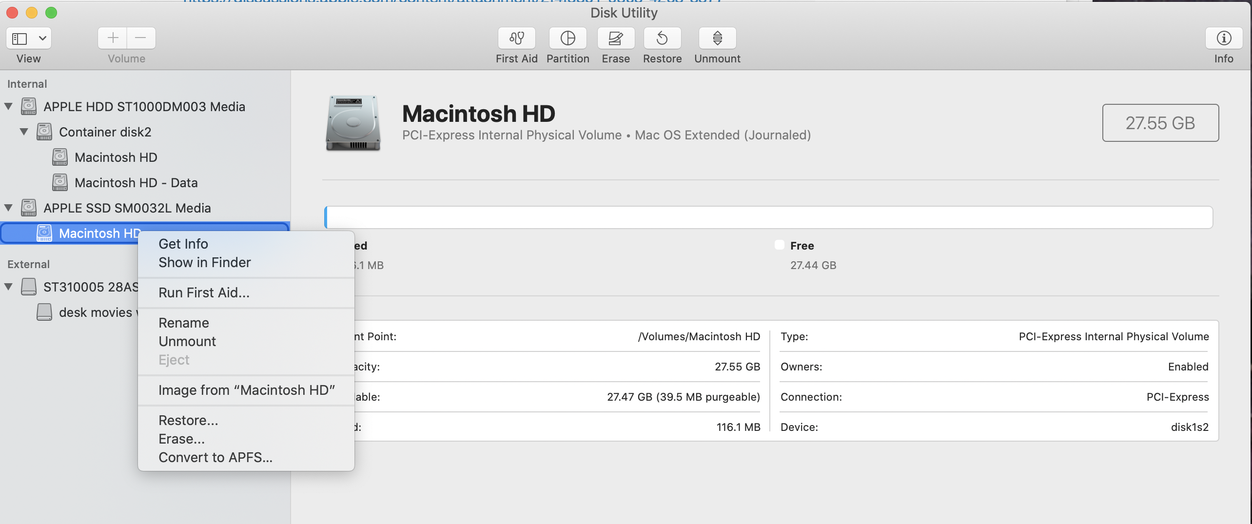1252x524 pixels.
Task: Select Container disk2 in the sidebar
Action: tap(145, 132)
